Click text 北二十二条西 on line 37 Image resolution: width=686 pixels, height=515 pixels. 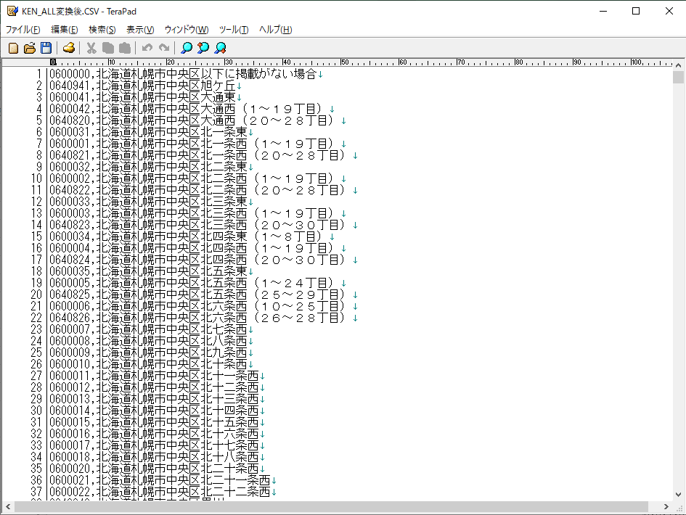(x=235, y=491)
